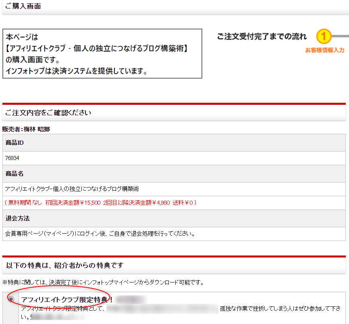Click the withdrawal instructions about マイページ login
Image resolution: width=349 pixels, height=324 pixels.
click(x=100, y=234)
